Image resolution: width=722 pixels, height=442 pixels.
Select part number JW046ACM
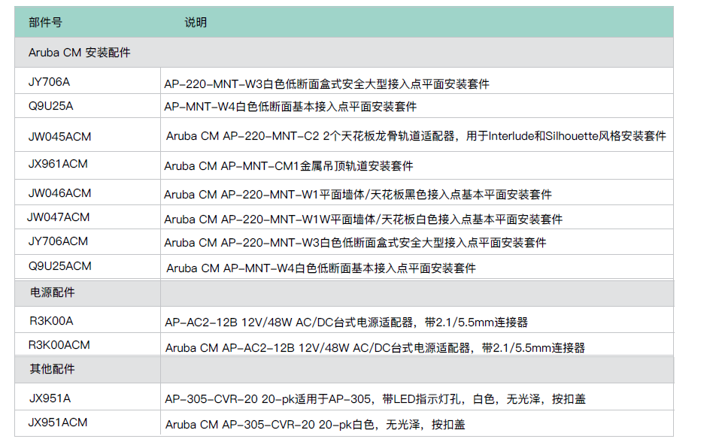(60, 193)
